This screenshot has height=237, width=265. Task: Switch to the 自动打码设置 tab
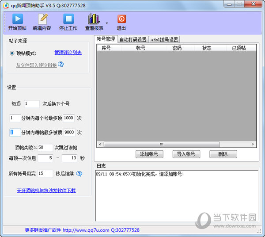point(133,40)
